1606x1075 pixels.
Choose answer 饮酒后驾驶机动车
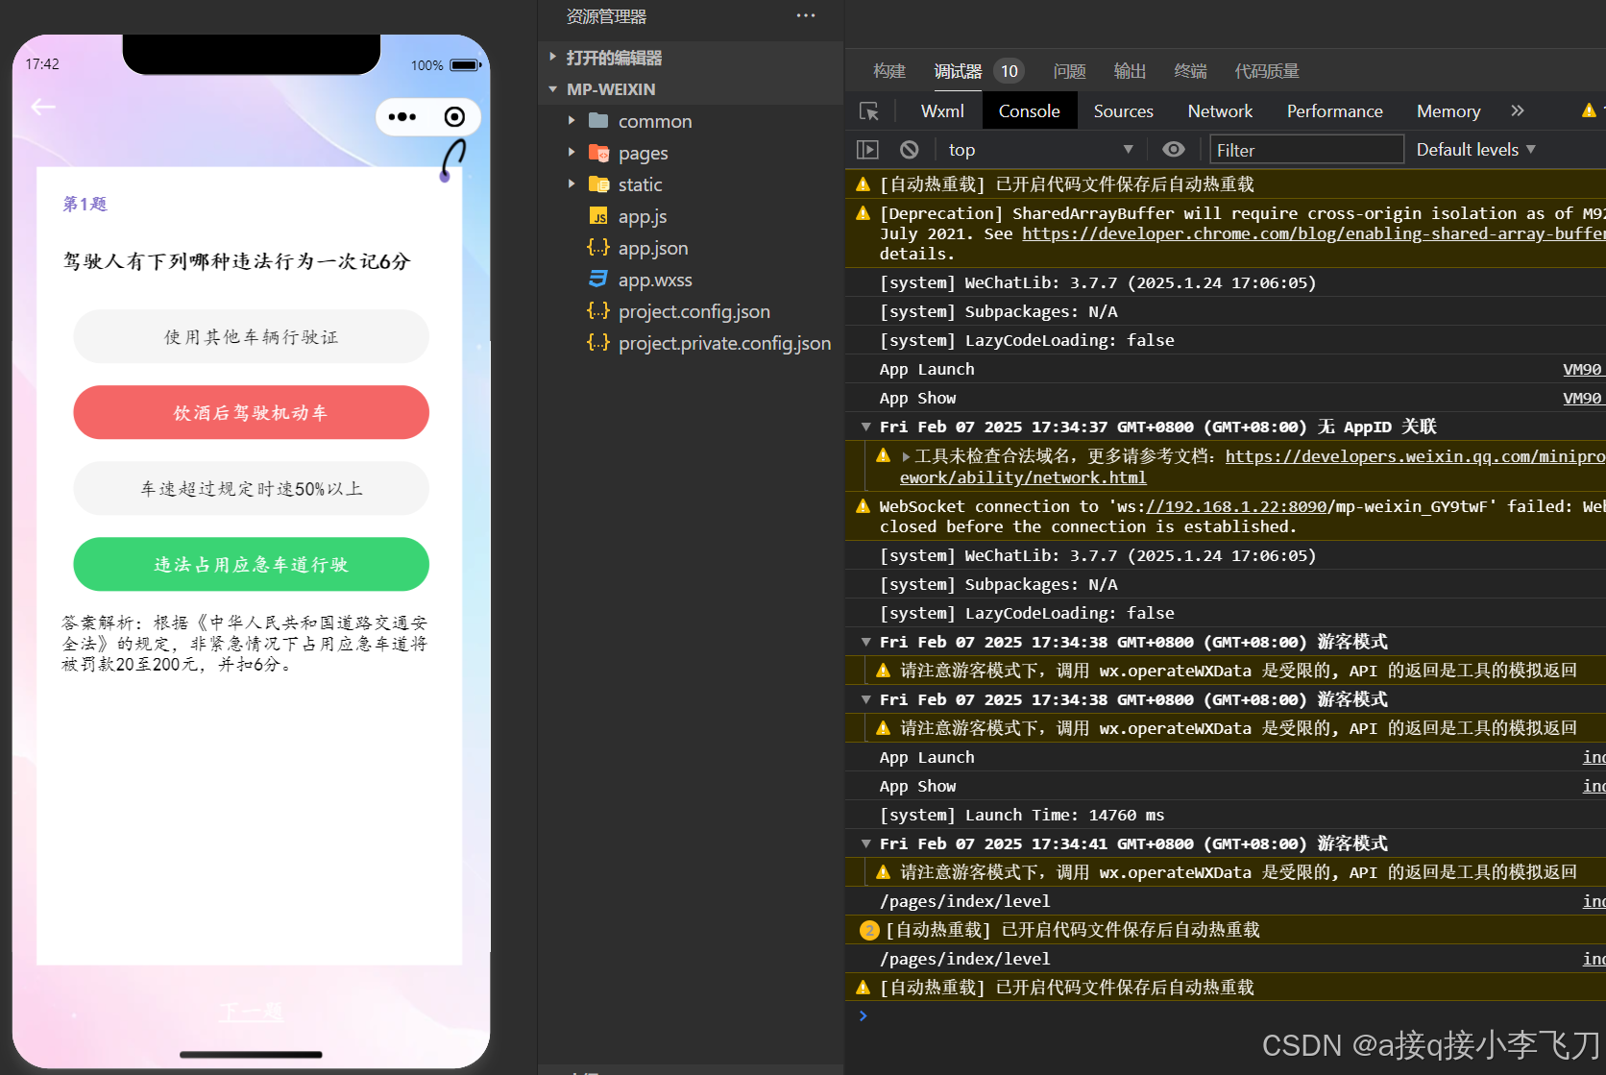(x=251, y=412)
